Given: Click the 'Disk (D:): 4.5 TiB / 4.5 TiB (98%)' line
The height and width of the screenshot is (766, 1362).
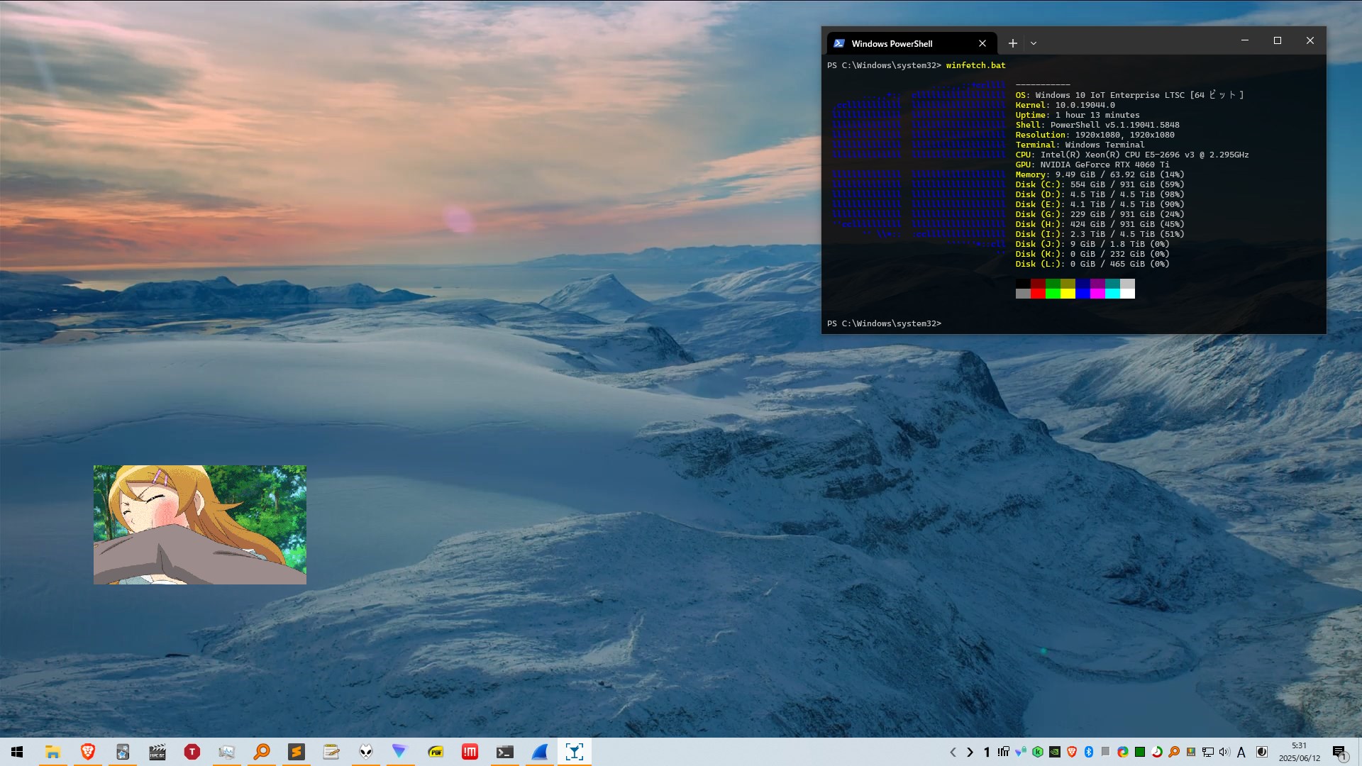Looking at the screenshot, I should click(1100, 194).
